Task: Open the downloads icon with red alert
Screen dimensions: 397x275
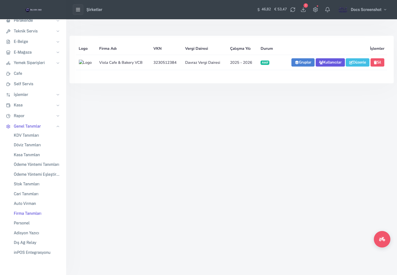Action: tap(303, 10)
